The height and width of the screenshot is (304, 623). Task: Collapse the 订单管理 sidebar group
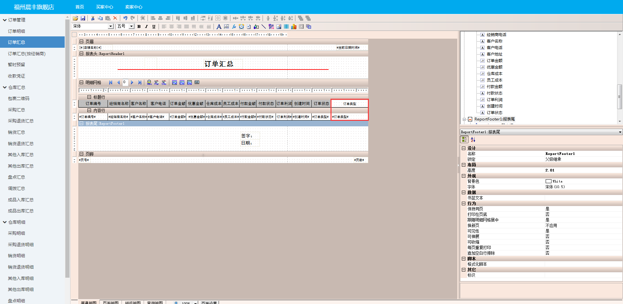pos(5,20)
